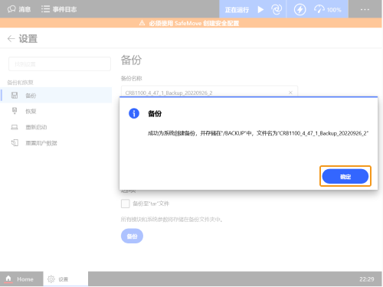Click the restore sidebar icon
The height and width of the screenshot is (287, 383).
(x=15, y=111)
